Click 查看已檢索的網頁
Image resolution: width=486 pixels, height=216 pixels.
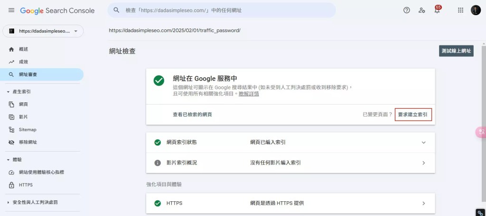coord(192,115)
